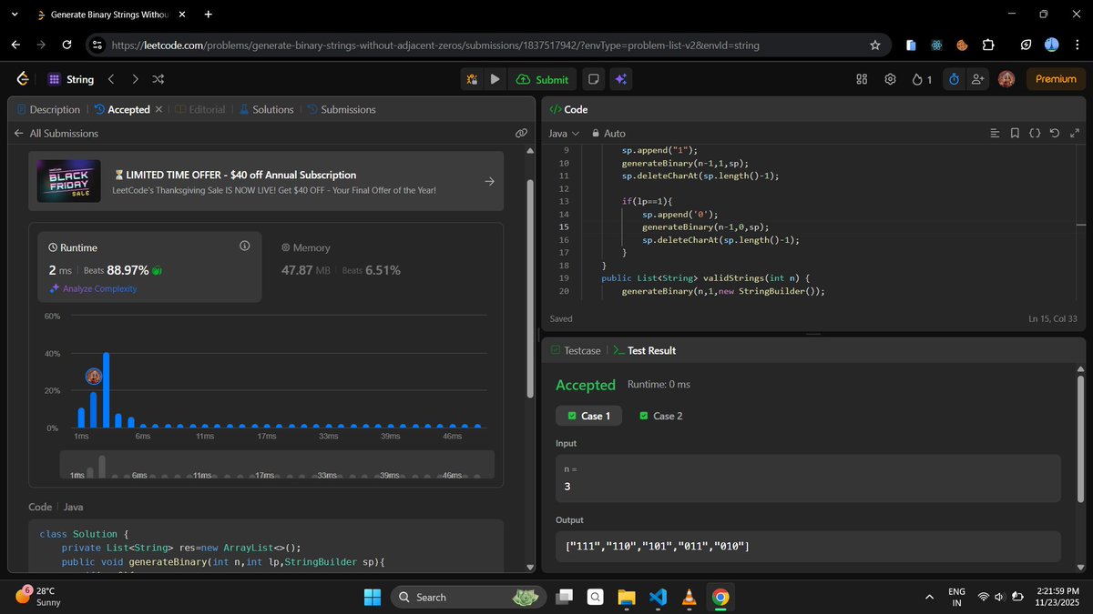Open File Explorer from the taskbar
This screenshot has width=1093, height=614.
tap(626, 597)
